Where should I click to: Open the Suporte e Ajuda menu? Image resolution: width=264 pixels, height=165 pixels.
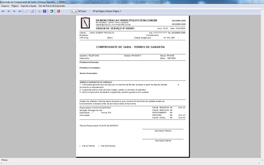click(28, 6)
